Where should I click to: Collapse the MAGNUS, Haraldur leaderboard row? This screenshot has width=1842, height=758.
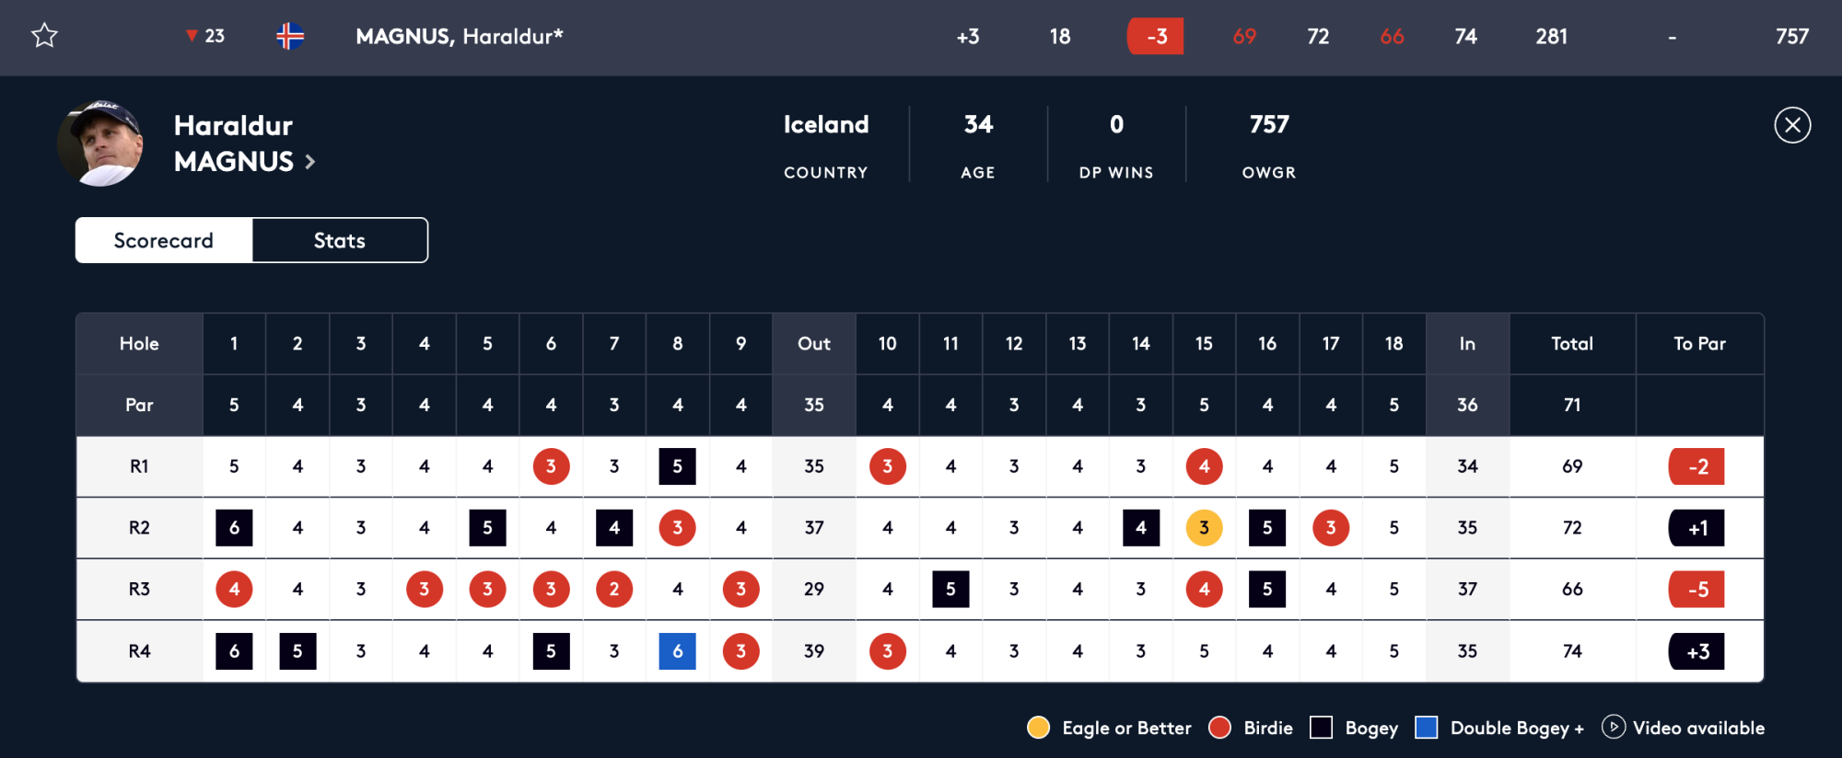459,36
